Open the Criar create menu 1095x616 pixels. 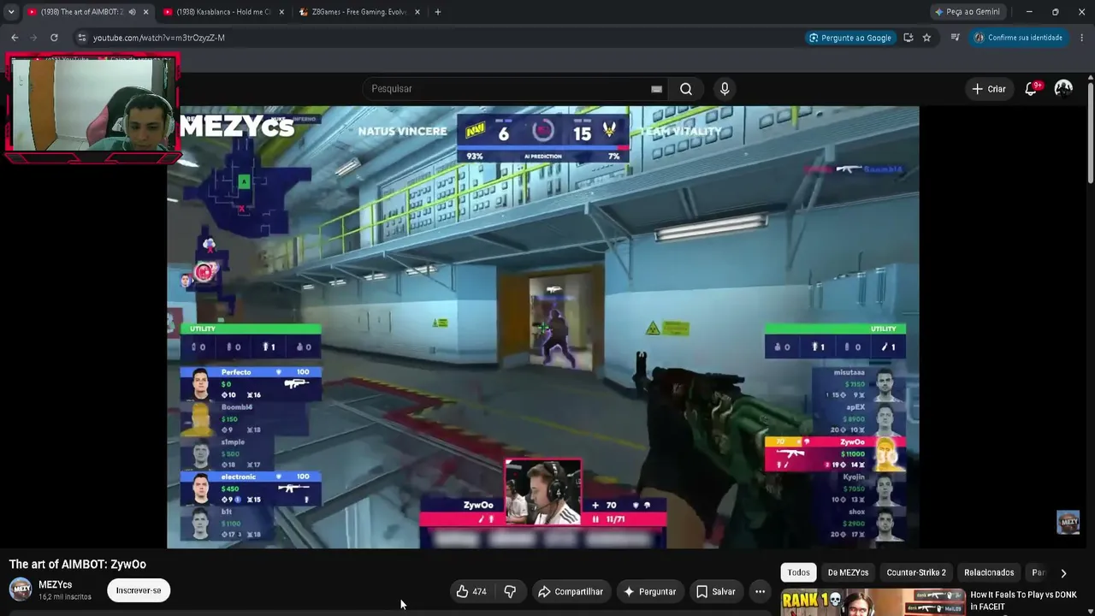pos(989,89)
